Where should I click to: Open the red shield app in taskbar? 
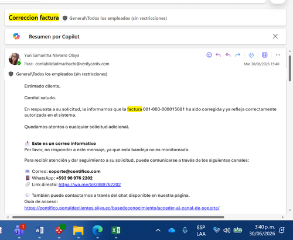[59, 230]
